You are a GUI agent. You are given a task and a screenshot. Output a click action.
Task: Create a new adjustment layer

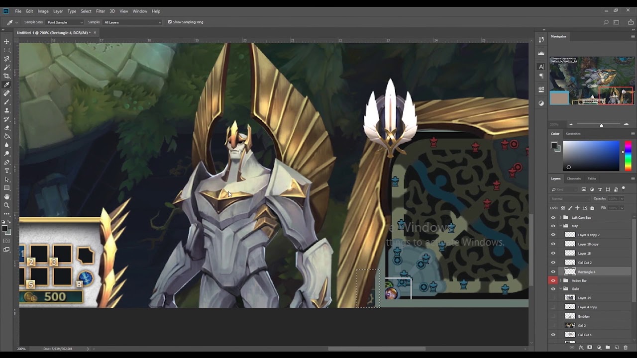point(599,348)
